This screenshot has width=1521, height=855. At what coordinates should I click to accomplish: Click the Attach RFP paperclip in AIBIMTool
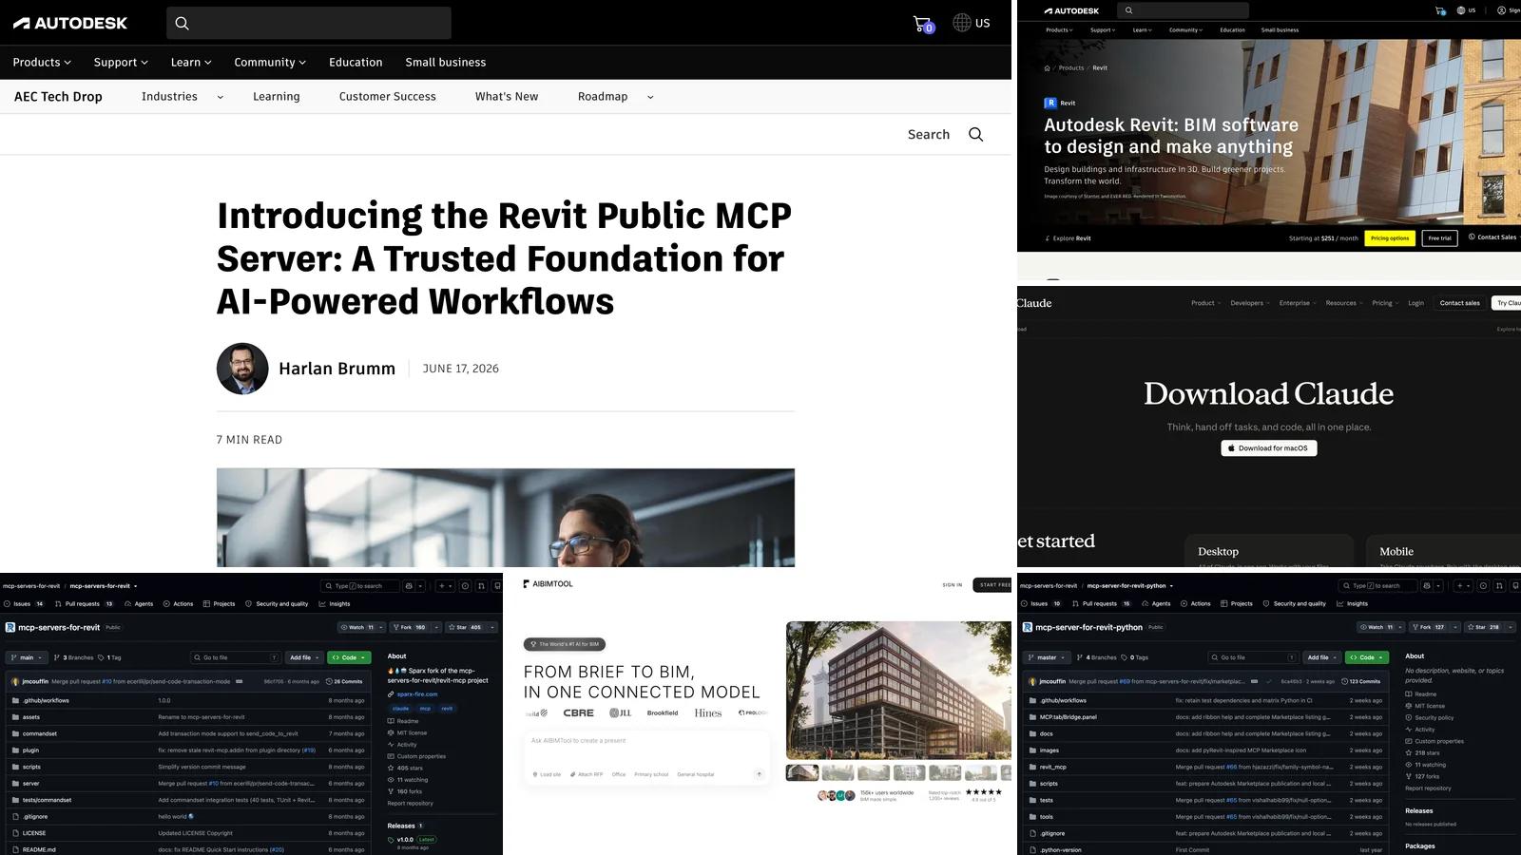[x=572, y=774]
